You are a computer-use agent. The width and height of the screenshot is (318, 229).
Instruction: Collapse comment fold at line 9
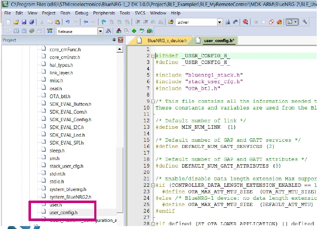[153, 101]
